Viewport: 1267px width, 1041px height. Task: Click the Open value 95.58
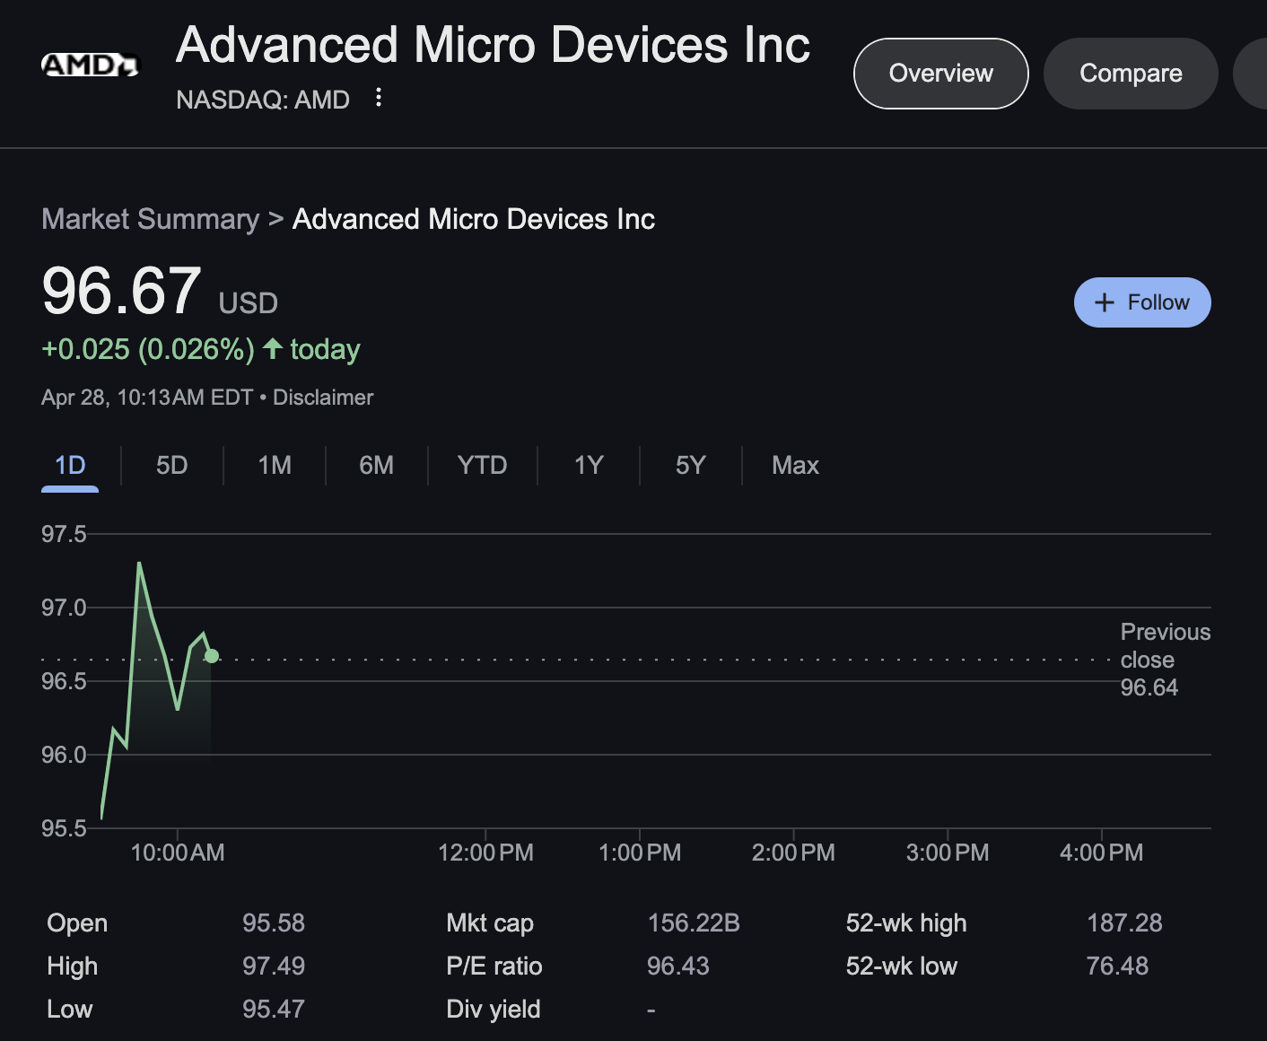274,923
